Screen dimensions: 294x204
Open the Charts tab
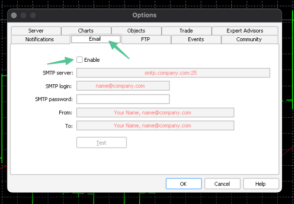pos(86,31)
